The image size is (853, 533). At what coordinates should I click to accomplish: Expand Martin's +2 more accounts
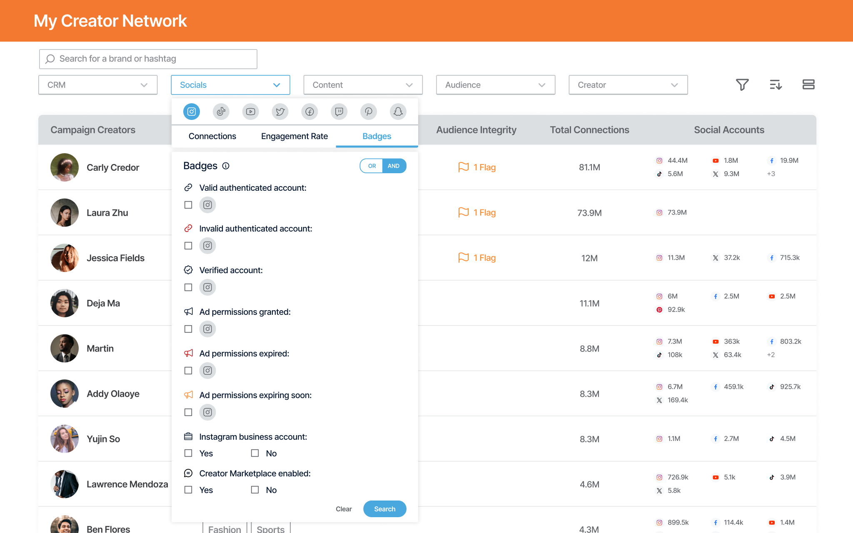click(771, 355)
